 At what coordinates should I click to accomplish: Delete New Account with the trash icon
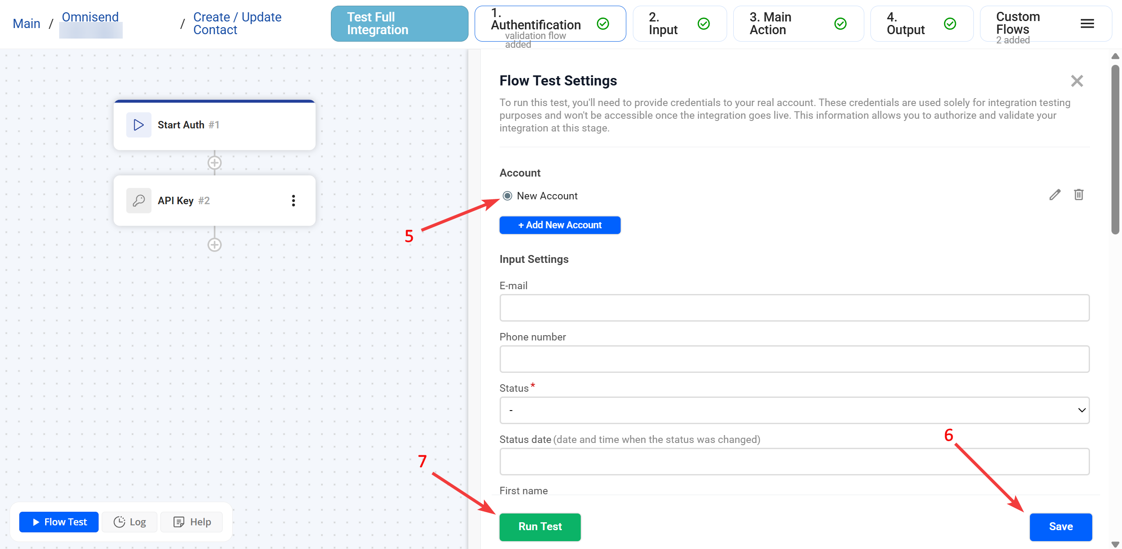point(1079,195)
